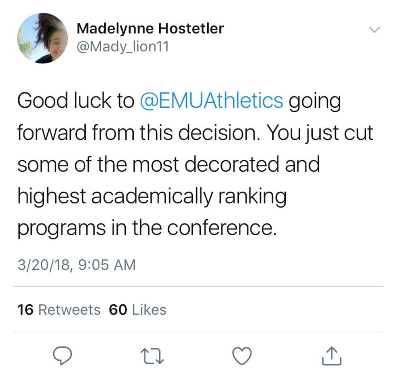Viewport: 396px width, 378px height.
Task: Follow the @EMUAthletics mention link
Action: [211, 101]
